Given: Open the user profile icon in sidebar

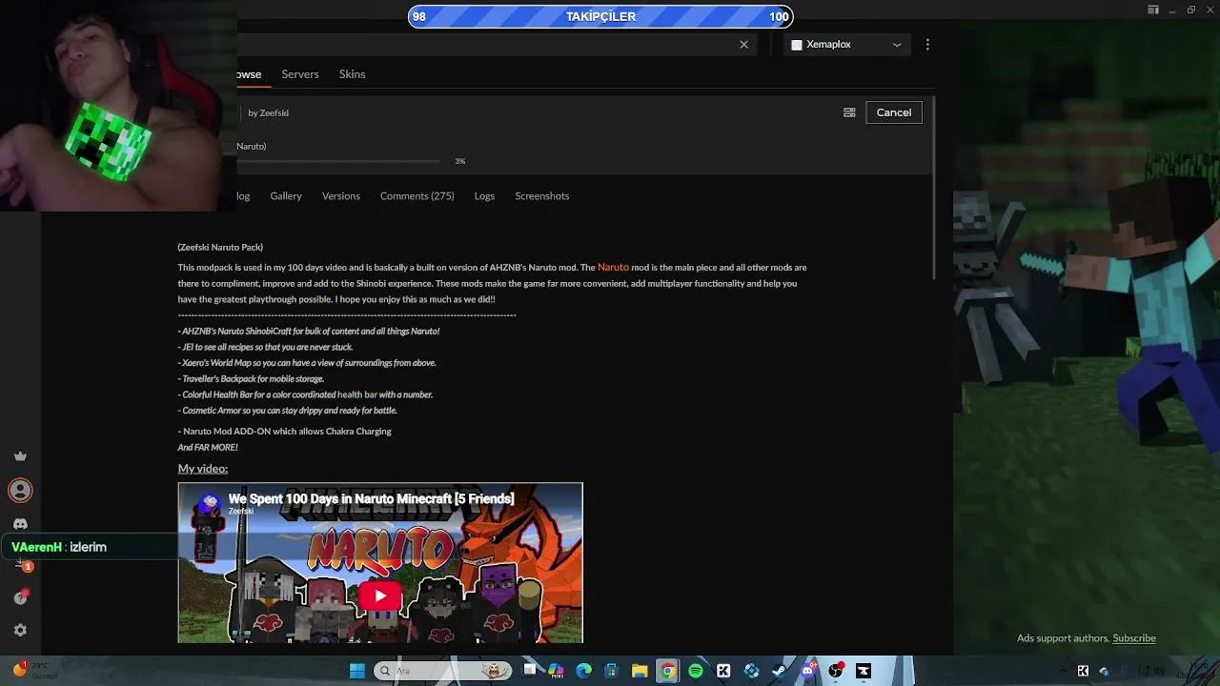Looking at the screenshot, I should (20, 490).
